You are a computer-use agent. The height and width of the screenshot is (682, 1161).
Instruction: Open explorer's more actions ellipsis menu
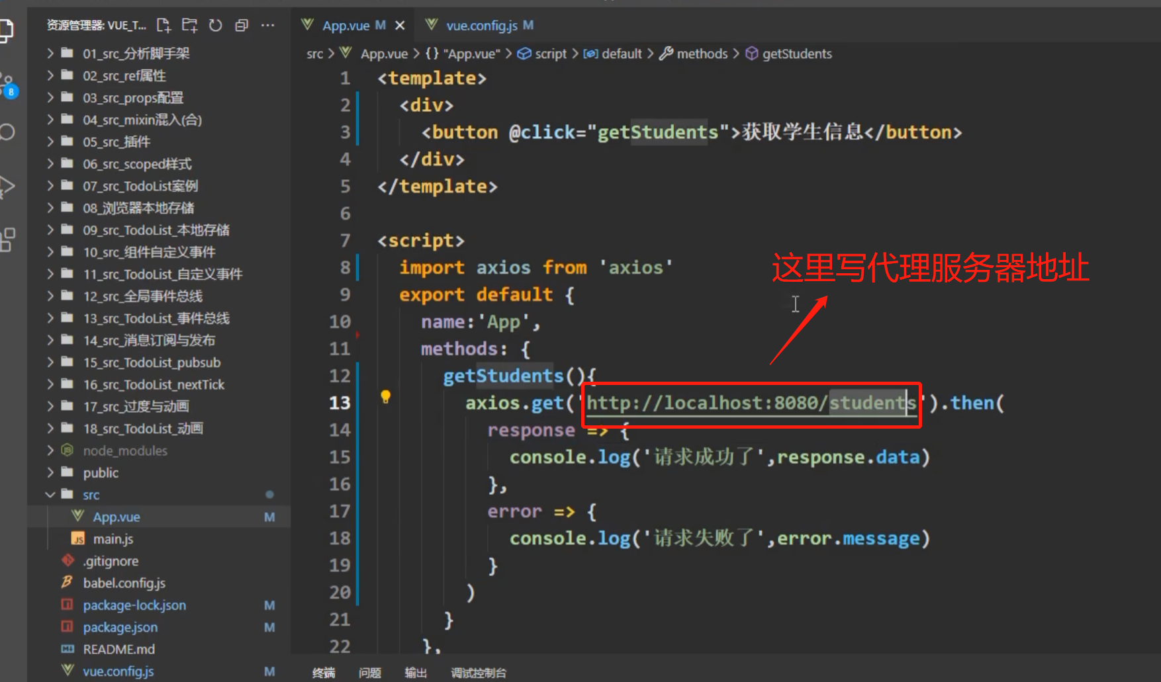point(267,25)
